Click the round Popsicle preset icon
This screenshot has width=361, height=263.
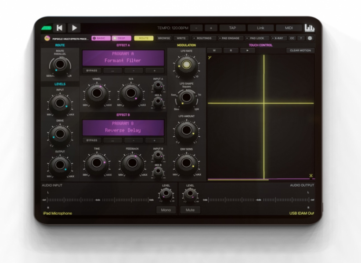tap(47, 38)
